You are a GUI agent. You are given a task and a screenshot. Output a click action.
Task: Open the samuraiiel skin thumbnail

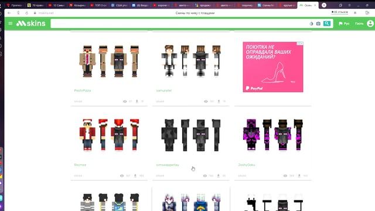click(x=191, y=61)
